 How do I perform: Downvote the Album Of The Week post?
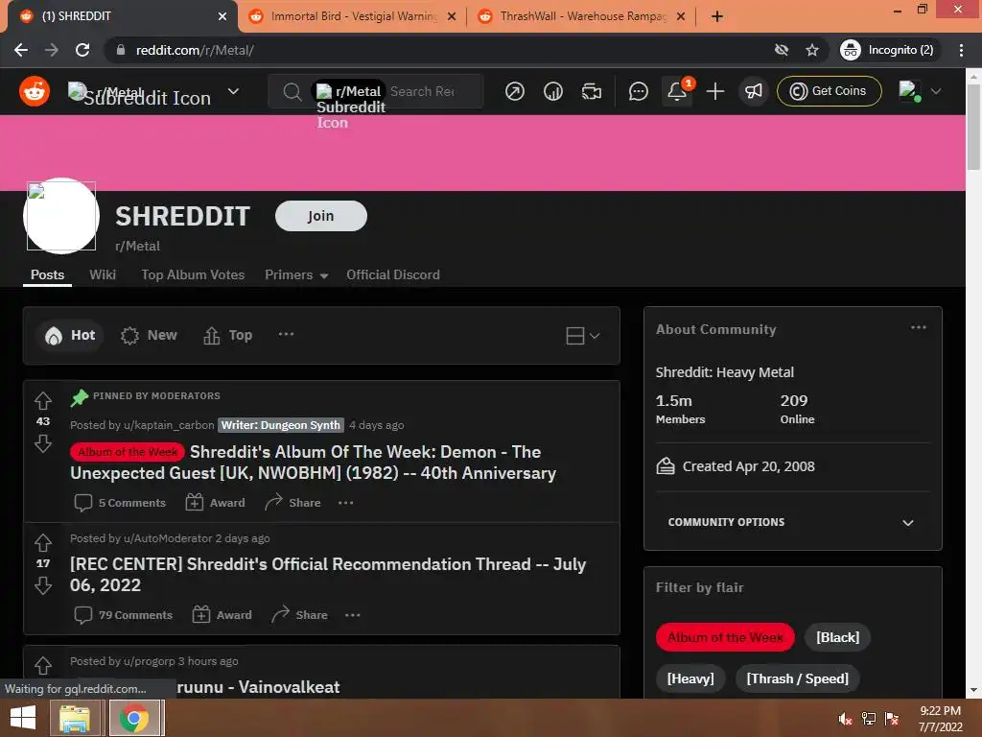point(43,443)
